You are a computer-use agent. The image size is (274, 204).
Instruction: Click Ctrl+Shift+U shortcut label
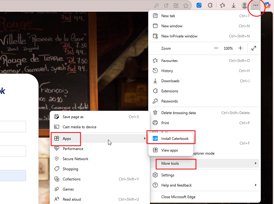pyautogui.click(x=129, y=199)
